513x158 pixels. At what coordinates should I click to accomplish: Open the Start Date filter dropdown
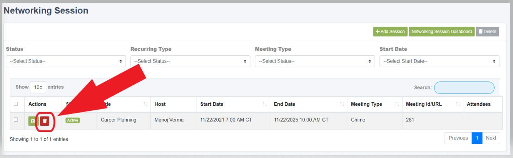439,61
